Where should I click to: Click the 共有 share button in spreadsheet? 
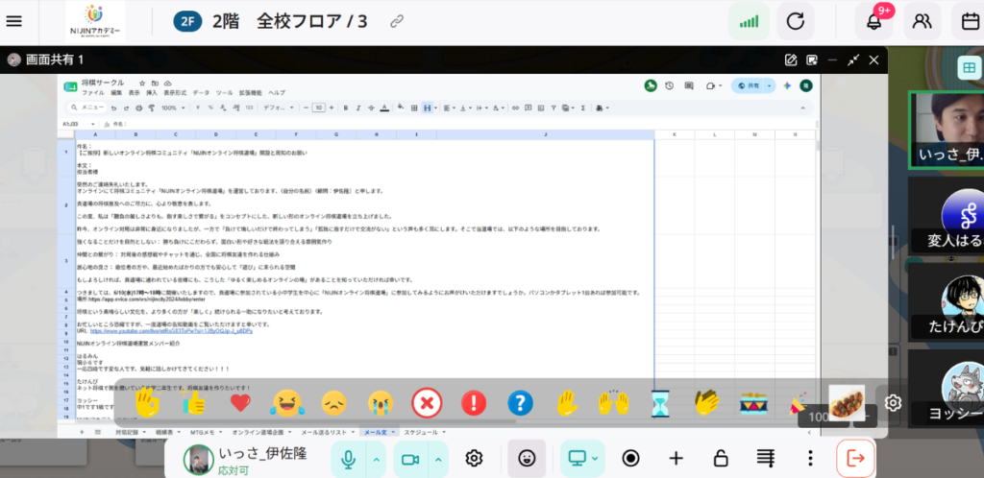pyautogui.click(x=748, y=85)
